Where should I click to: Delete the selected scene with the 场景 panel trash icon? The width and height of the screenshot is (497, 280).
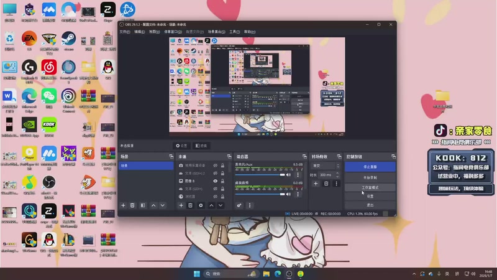coord(132,205)
